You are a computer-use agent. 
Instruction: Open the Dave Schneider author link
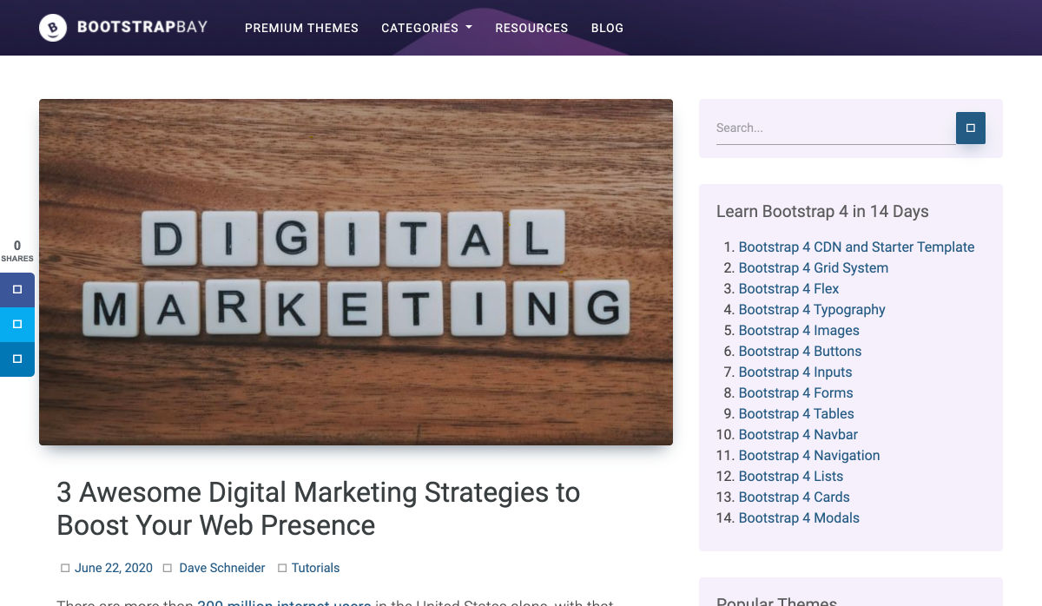pos(221,569)
